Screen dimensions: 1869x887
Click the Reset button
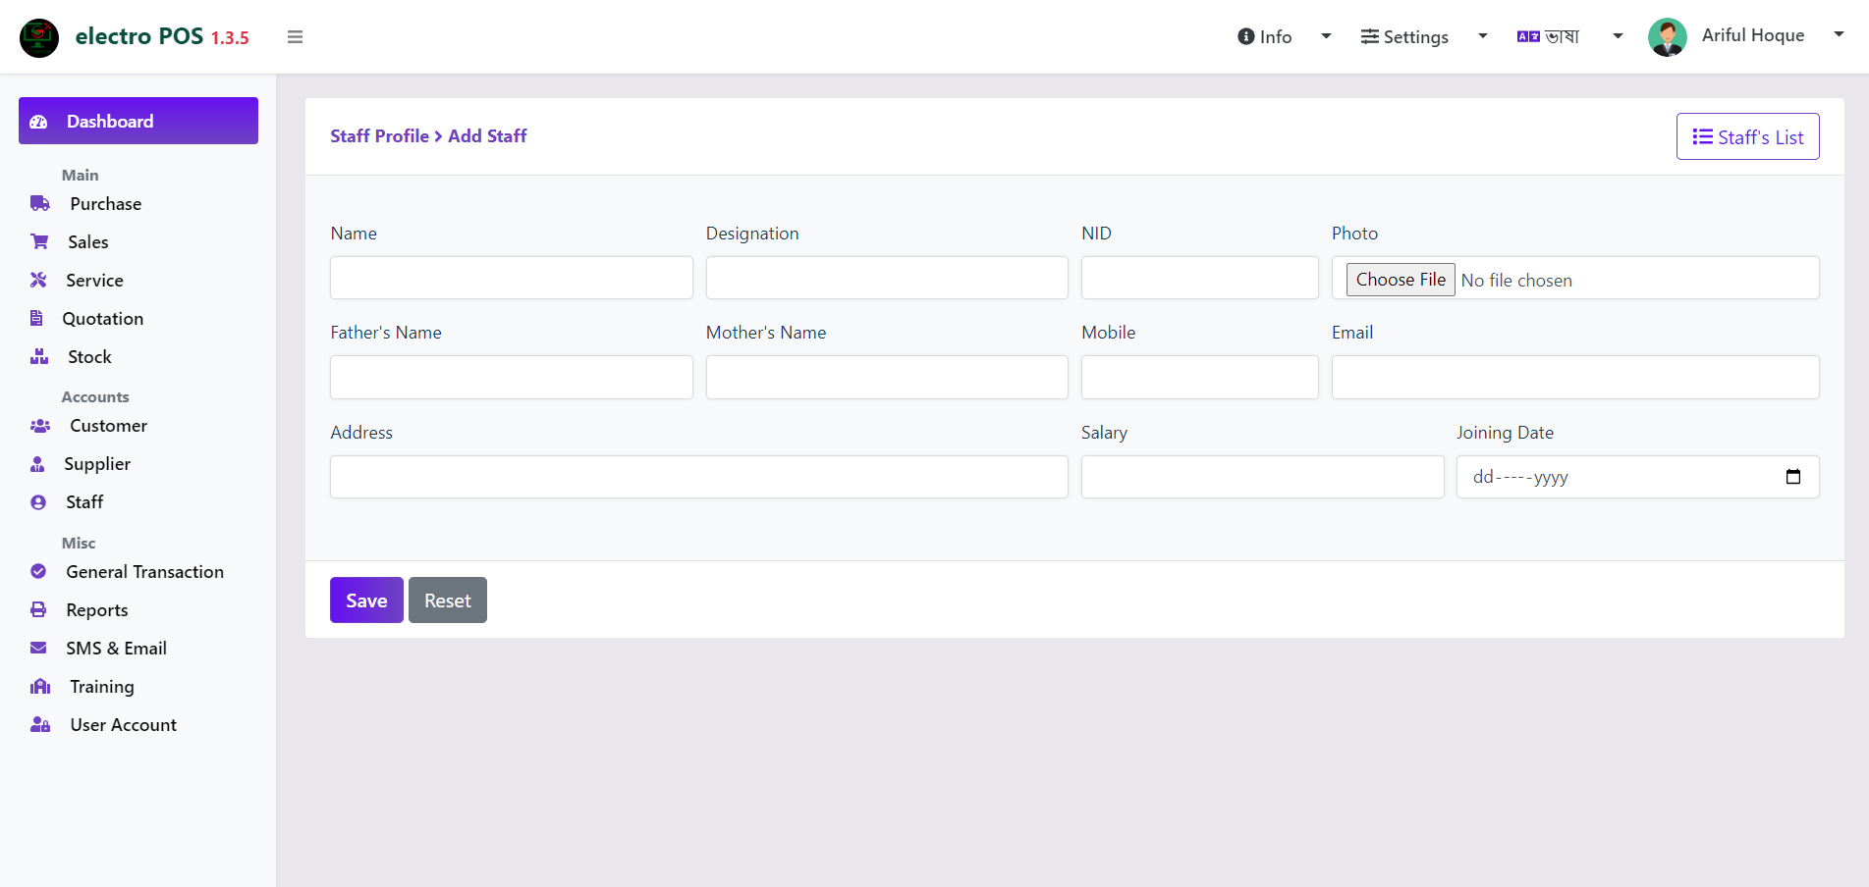click(x=448, y=600)
